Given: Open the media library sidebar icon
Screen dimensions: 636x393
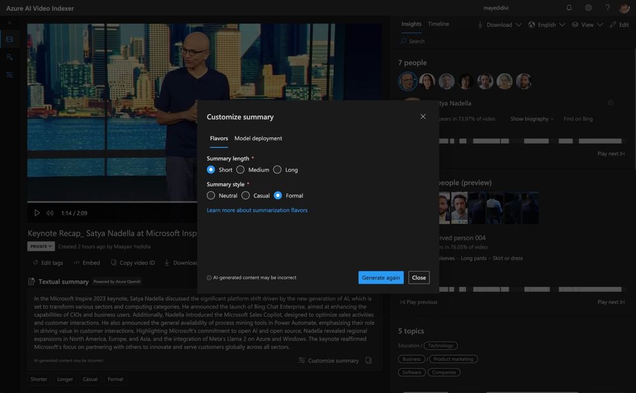Looking at the screenshot, I should [x=10, y=39].
